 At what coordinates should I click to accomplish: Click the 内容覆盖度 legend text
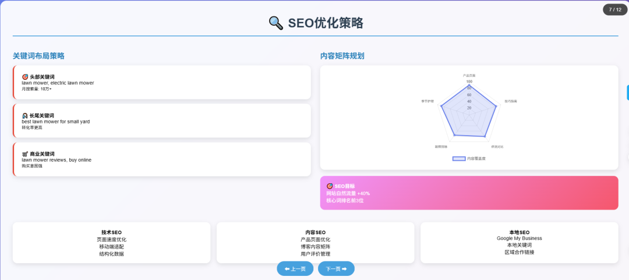tap(476, 158)
